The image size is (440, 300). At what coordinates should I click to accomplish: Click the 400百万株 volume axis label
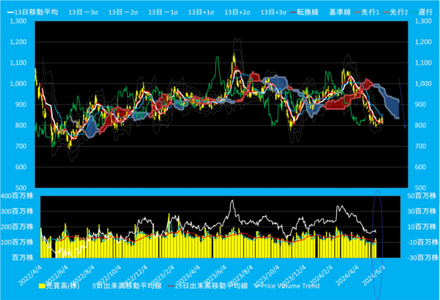pos(17,196)
